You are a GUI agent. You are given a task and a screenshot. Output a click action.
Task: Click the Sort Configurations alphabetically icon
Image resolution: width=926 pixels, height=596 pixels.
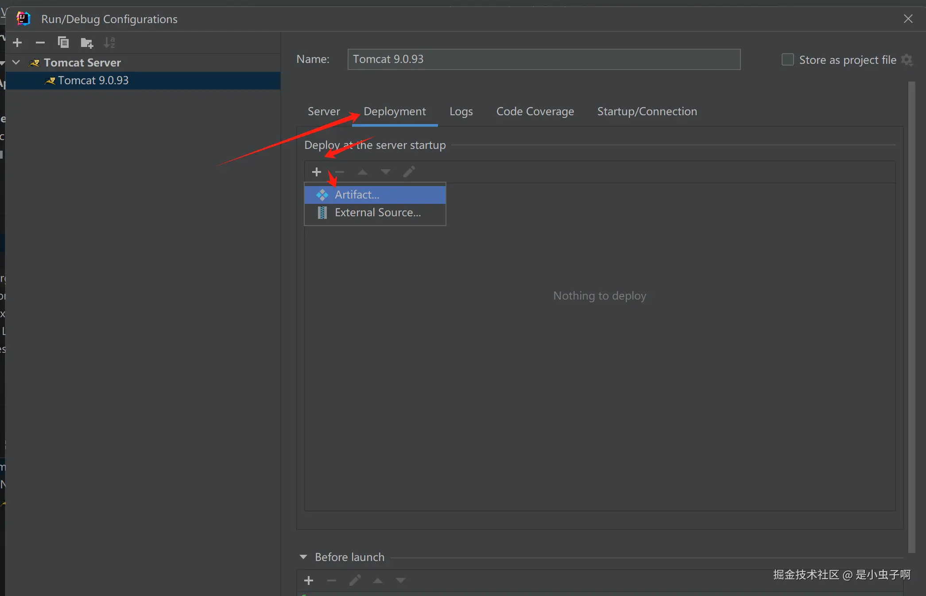point(109,43)
